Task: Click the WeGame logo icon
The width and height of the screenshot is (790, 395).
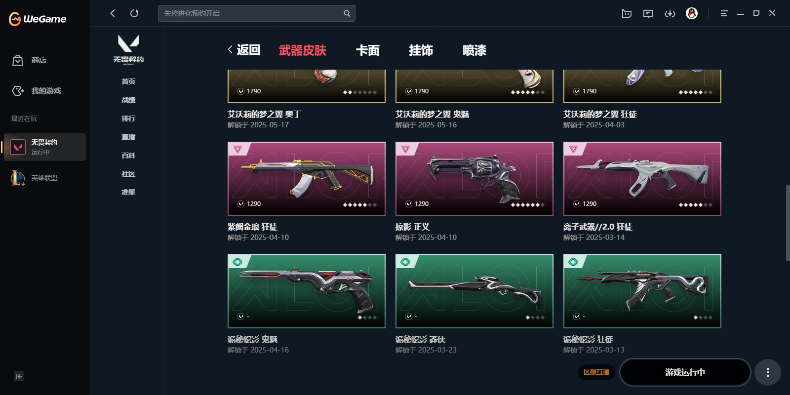Action: [x=15, y=19]
